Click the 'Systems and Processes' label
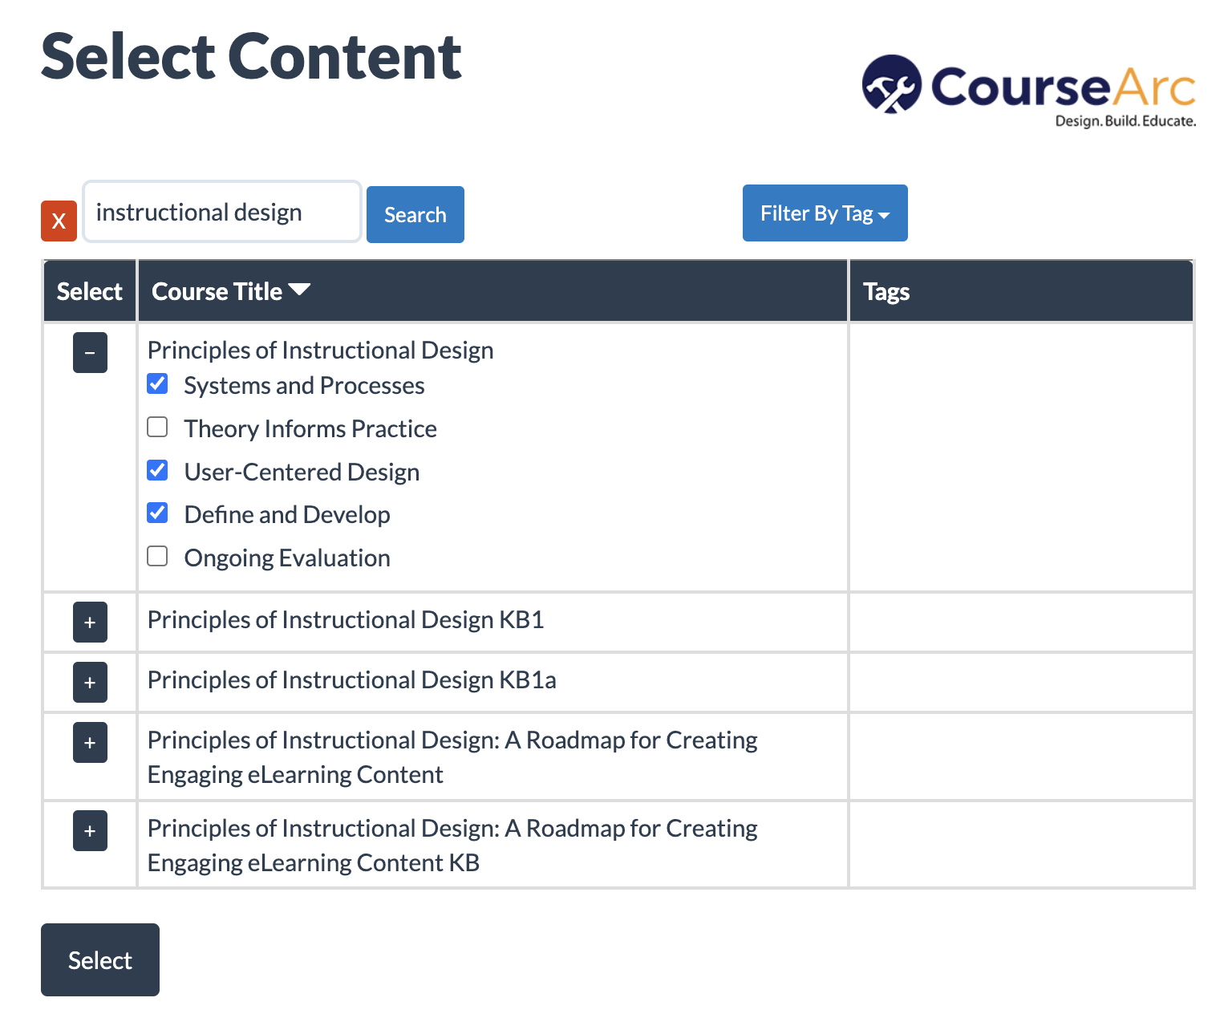Image resolution: width=1224 pixels, height=1022 pixels. (304, 386)
